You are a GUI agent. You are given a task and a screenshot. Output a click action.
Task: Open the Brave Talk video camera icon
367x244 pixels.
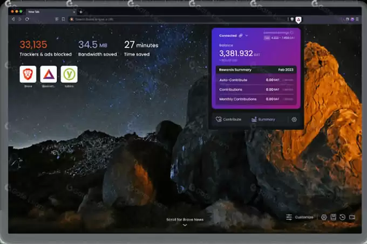click(352, 217)
